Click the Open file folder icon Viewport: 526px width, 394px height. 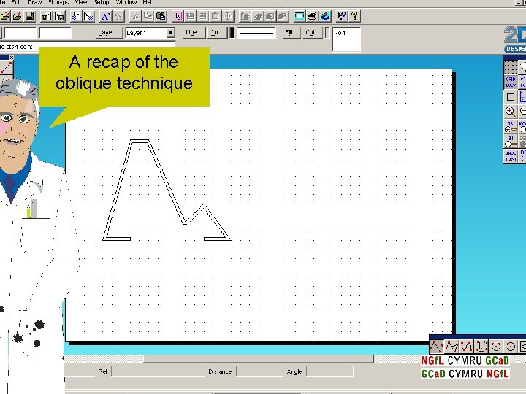(4, 16)
